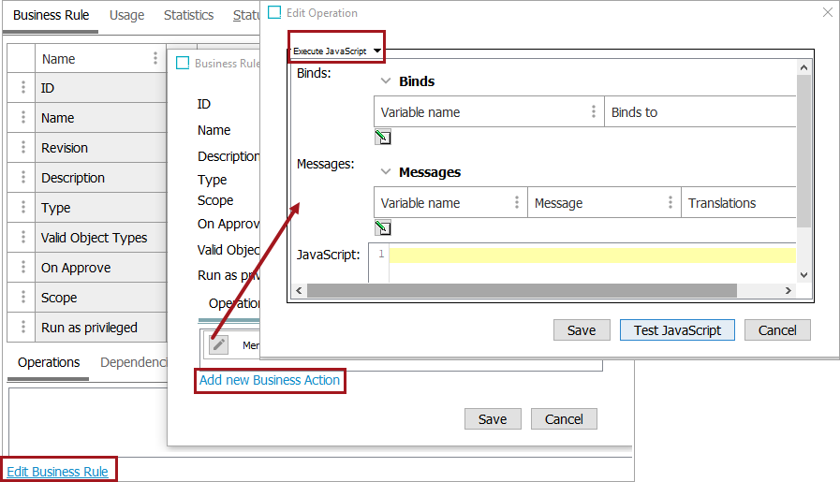Close the Edit Operation dialog
The image size is (840, 482).
click(x=827, y=12)
